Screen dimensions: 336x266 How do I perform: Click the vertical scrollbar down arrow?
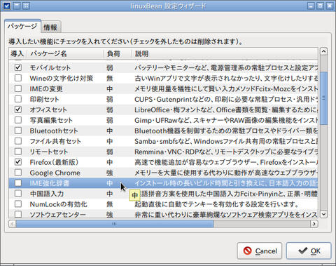click(x=323, y=214)
